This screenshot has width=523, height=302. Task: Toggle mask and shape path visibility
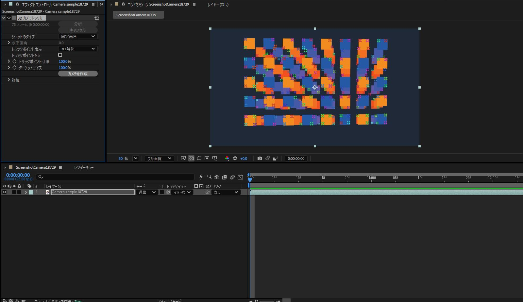[199, 158]
